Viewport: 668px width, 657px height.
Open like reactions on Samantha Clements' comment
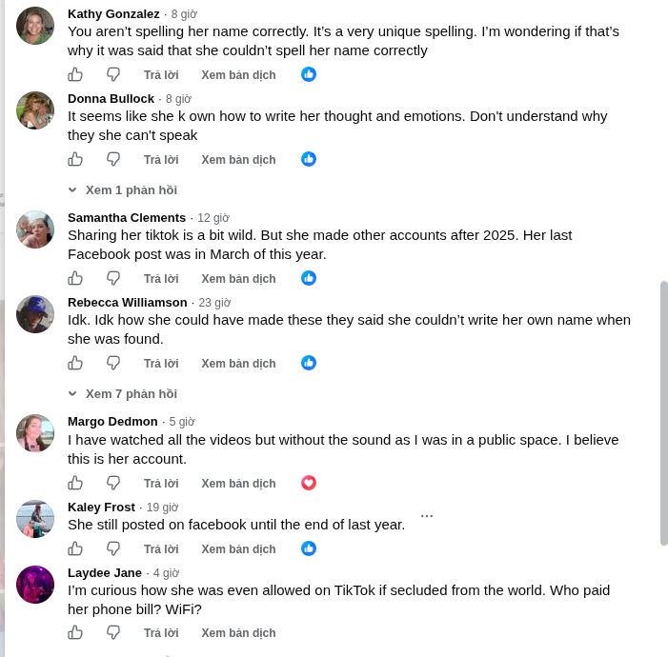pos(309,278)
